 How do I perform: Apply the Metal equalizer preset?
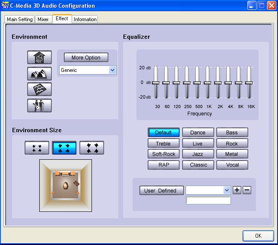point(232,154)
